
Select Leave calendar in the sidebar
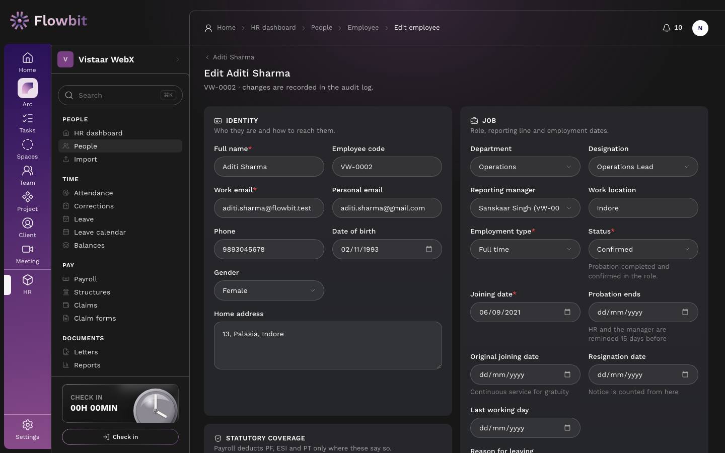point(120,232)
